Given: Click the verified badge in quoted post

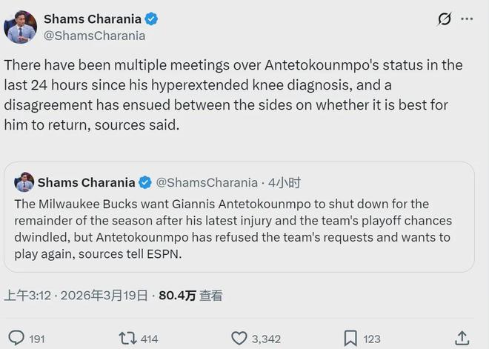Looking at the screenshot, I should [145, 182].
